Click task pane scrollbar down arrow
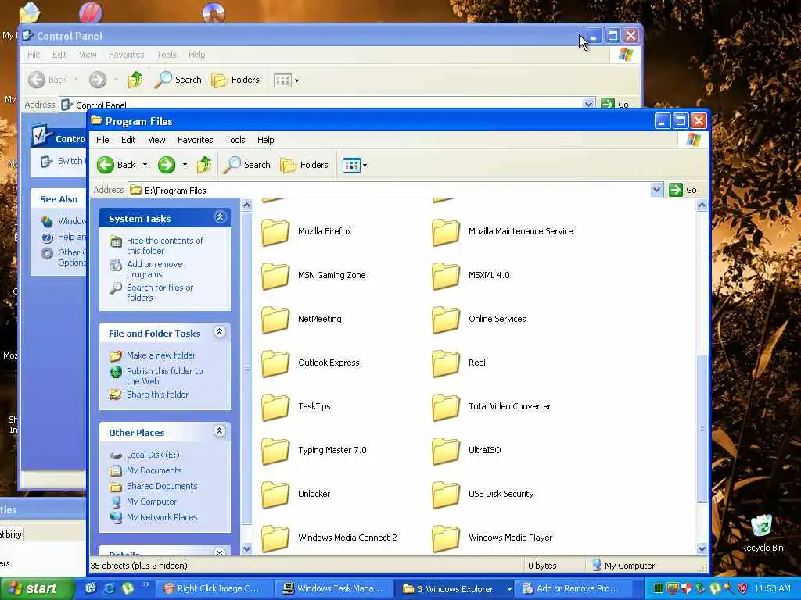This screenshot has width=801, height=600. coord(246,549)
